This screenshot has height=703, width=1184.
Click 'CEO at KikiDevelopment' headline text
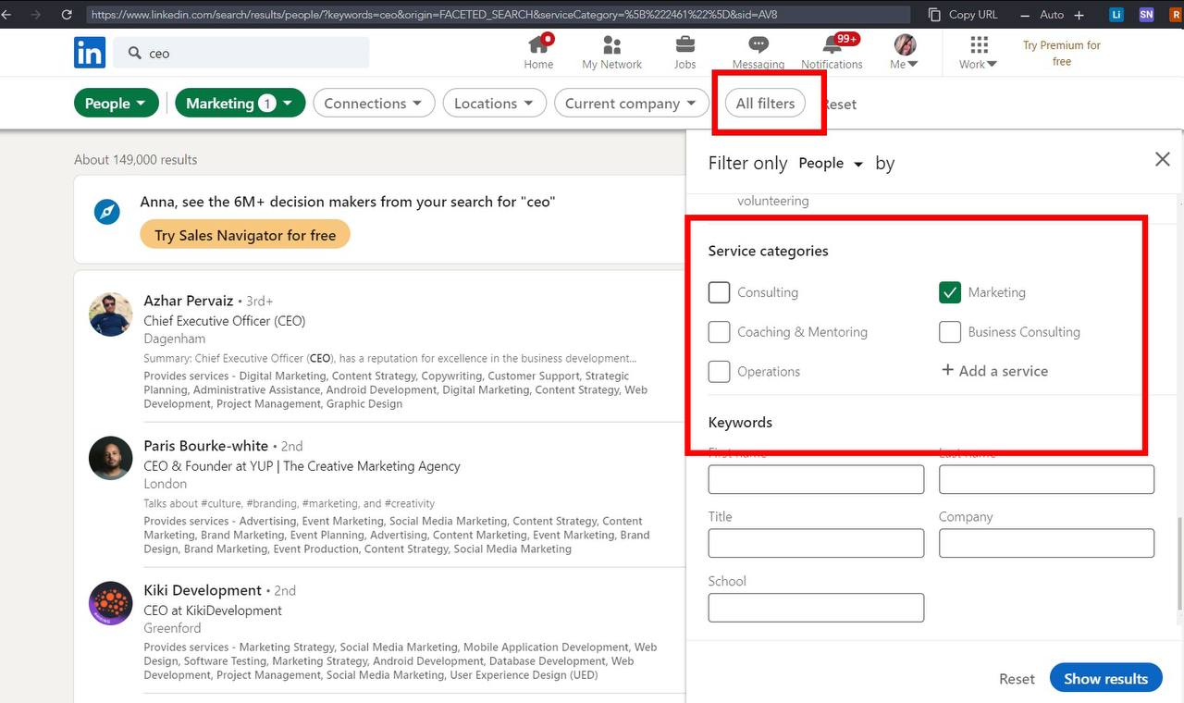pyautogui.click(x=213, y=610)
